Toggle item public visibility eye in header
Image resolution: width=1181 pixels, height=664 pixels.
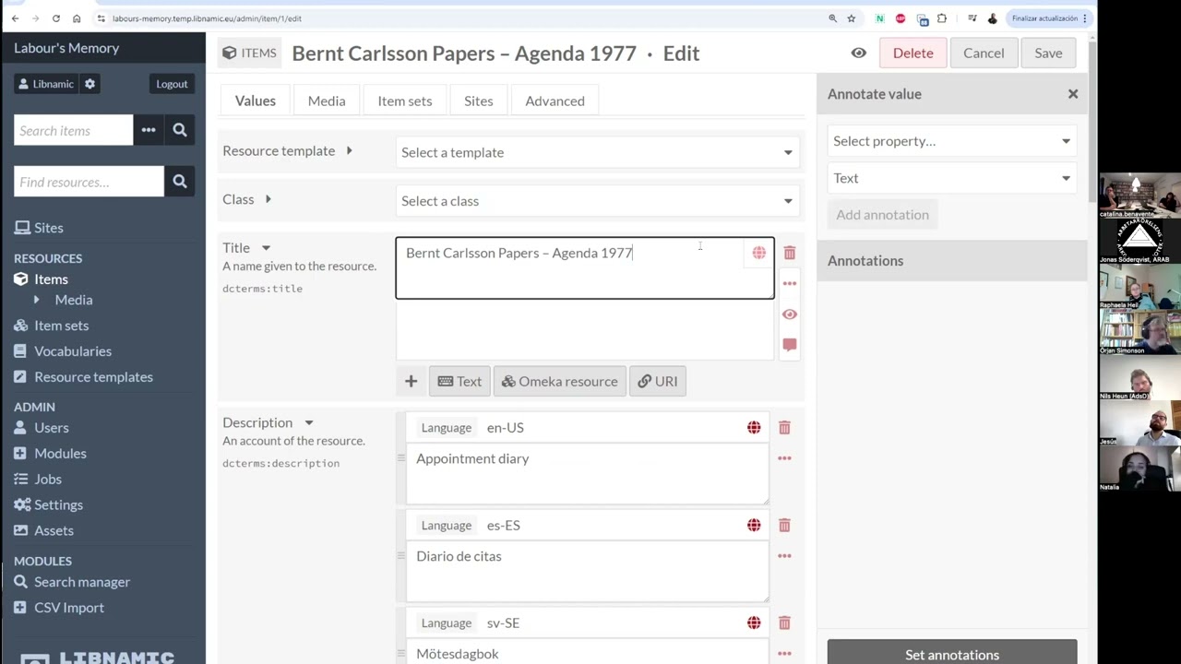[859, 53]
